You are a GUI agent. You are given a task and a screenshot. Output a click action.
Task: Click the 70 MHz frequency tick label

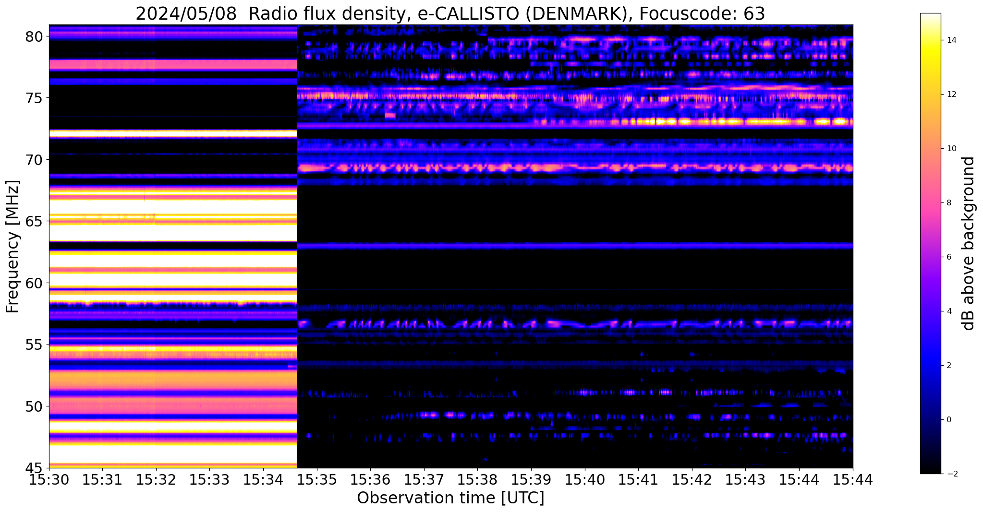(34, 159)
